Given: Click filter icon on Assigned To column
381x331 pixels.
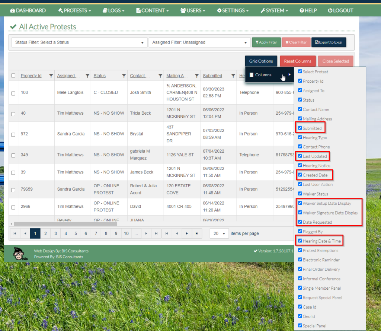Looking at the screenshot, I should pyautogui.click(x=87, y=76).
